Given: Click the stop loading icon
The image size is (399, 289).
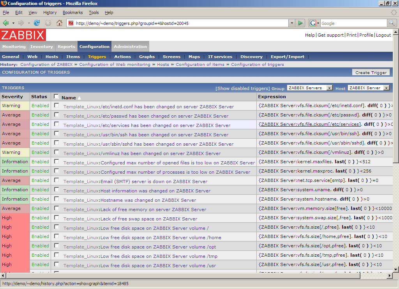Looking at the screenshot, I should point(48,23).
